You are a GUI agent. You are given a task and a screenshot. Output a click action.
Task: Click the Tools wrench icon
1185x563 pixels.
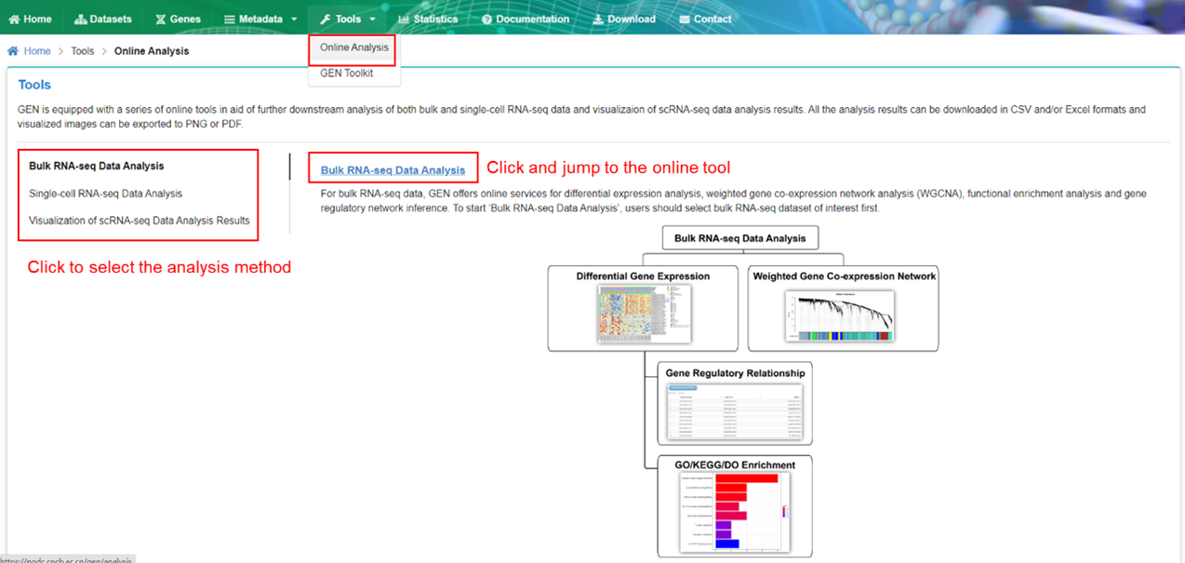[326, 18]
